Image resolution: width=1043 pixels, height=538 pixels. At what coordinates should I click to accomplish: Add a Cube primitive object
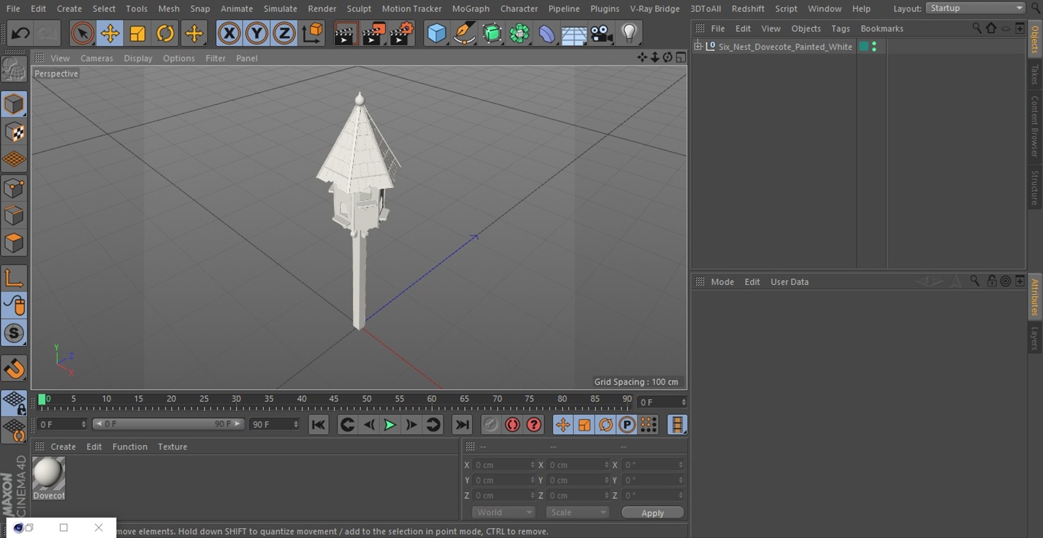pyautogui.click(x=437, y=34)
